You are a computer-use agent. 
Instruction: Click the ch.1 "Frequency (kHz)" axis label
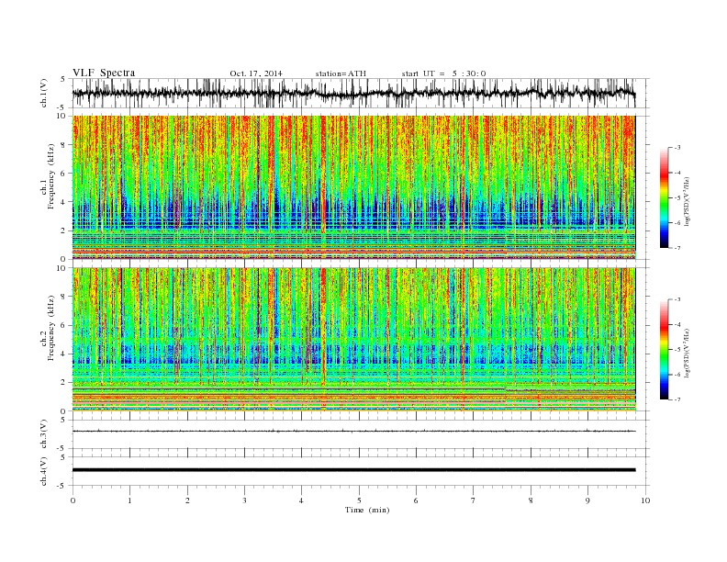coord(50,177)
